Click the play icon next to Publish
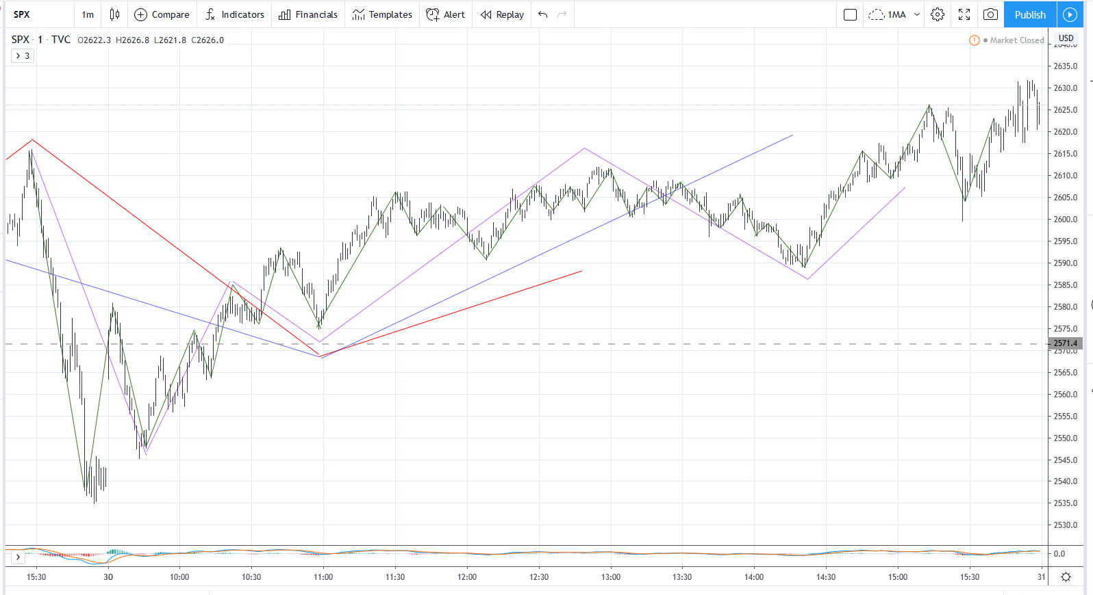 click(x=1070, y=14)
